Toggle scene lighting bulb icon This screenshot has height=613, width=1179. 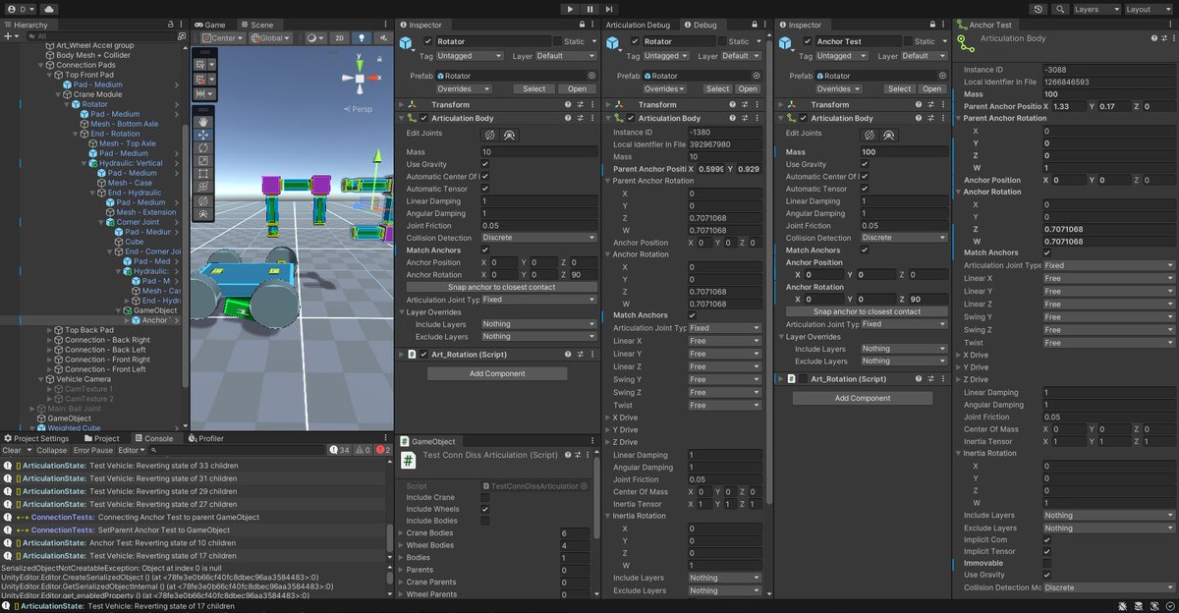tap(361, 37)
